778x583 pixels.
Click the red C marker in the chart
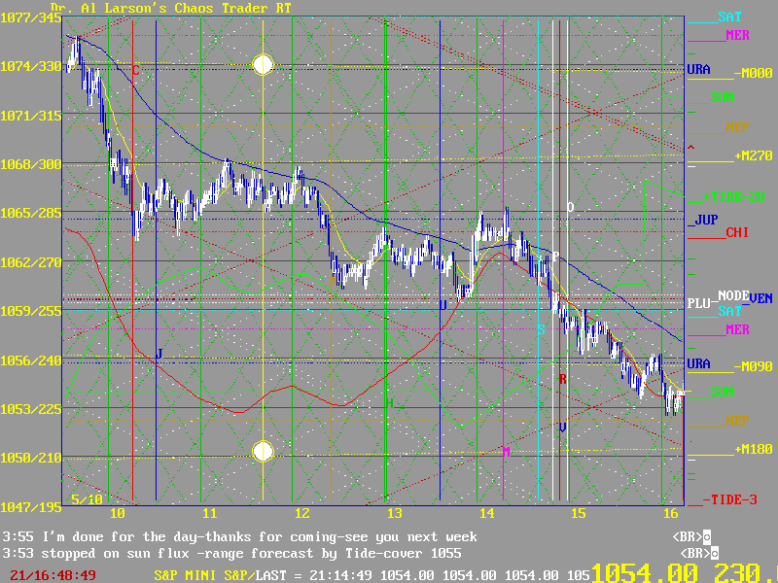tap(136, 70)
